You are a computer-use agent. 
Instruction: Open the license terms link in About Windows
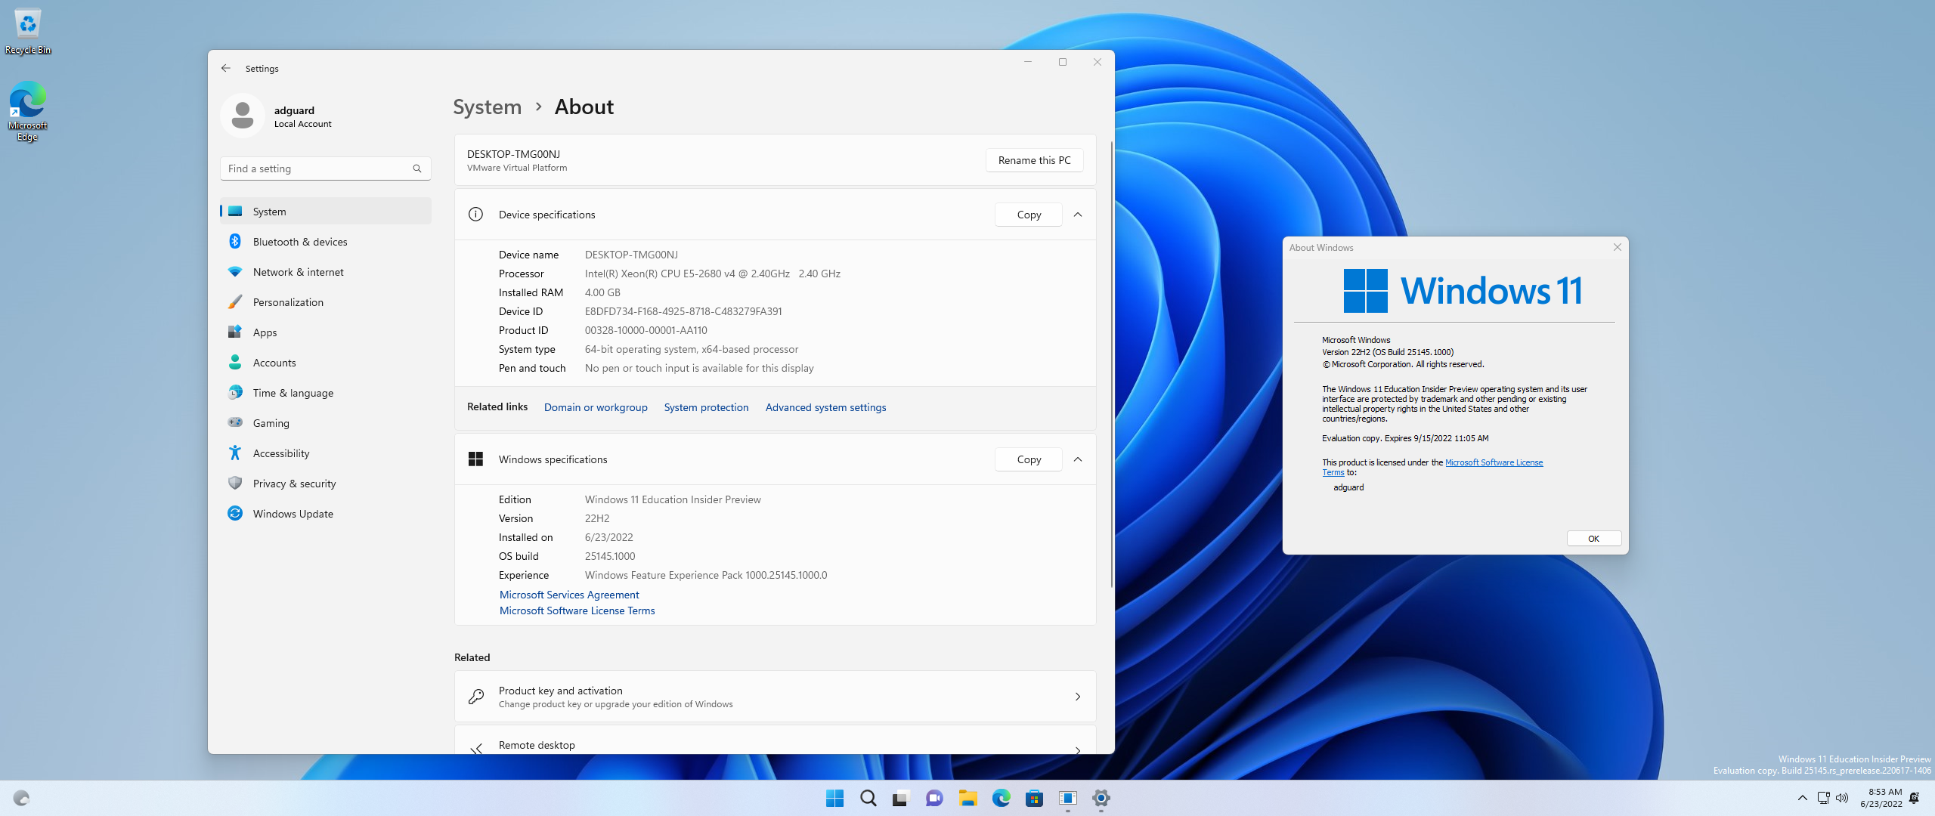[x=1494, y=462]
